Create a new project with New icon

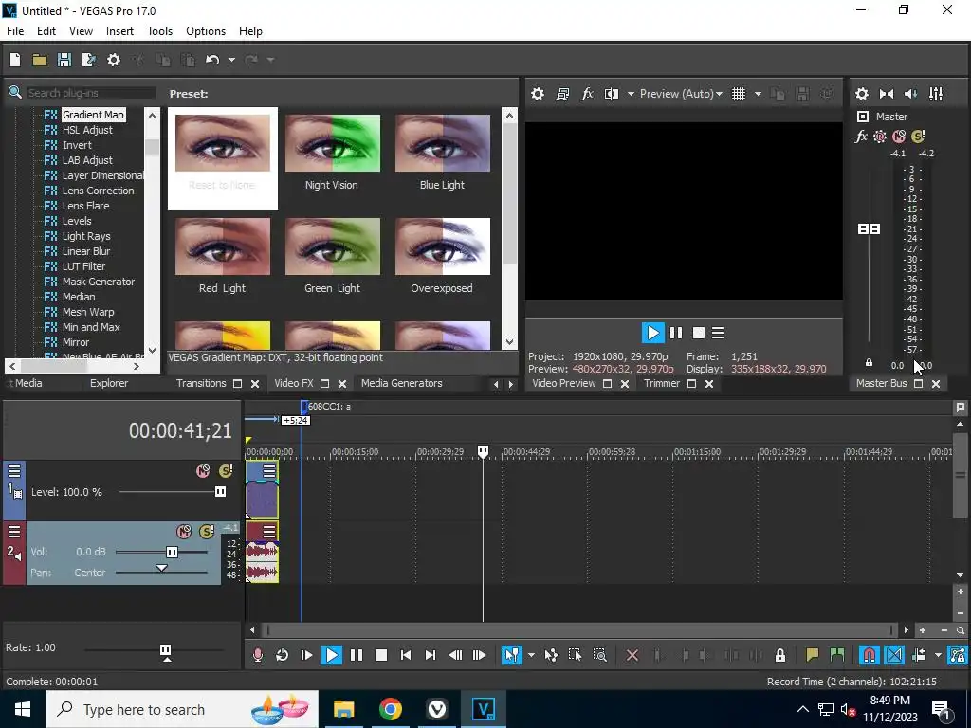[x=15, y=60]
